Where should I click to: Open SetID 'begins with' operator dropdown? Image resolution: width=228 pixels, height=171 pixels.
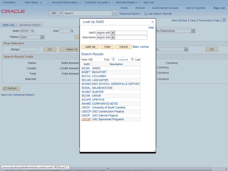113,33
